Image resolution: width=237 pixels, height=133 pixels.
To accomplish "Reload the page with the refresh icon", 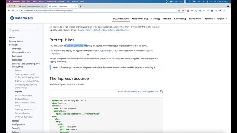I will [x=17, y=11].
